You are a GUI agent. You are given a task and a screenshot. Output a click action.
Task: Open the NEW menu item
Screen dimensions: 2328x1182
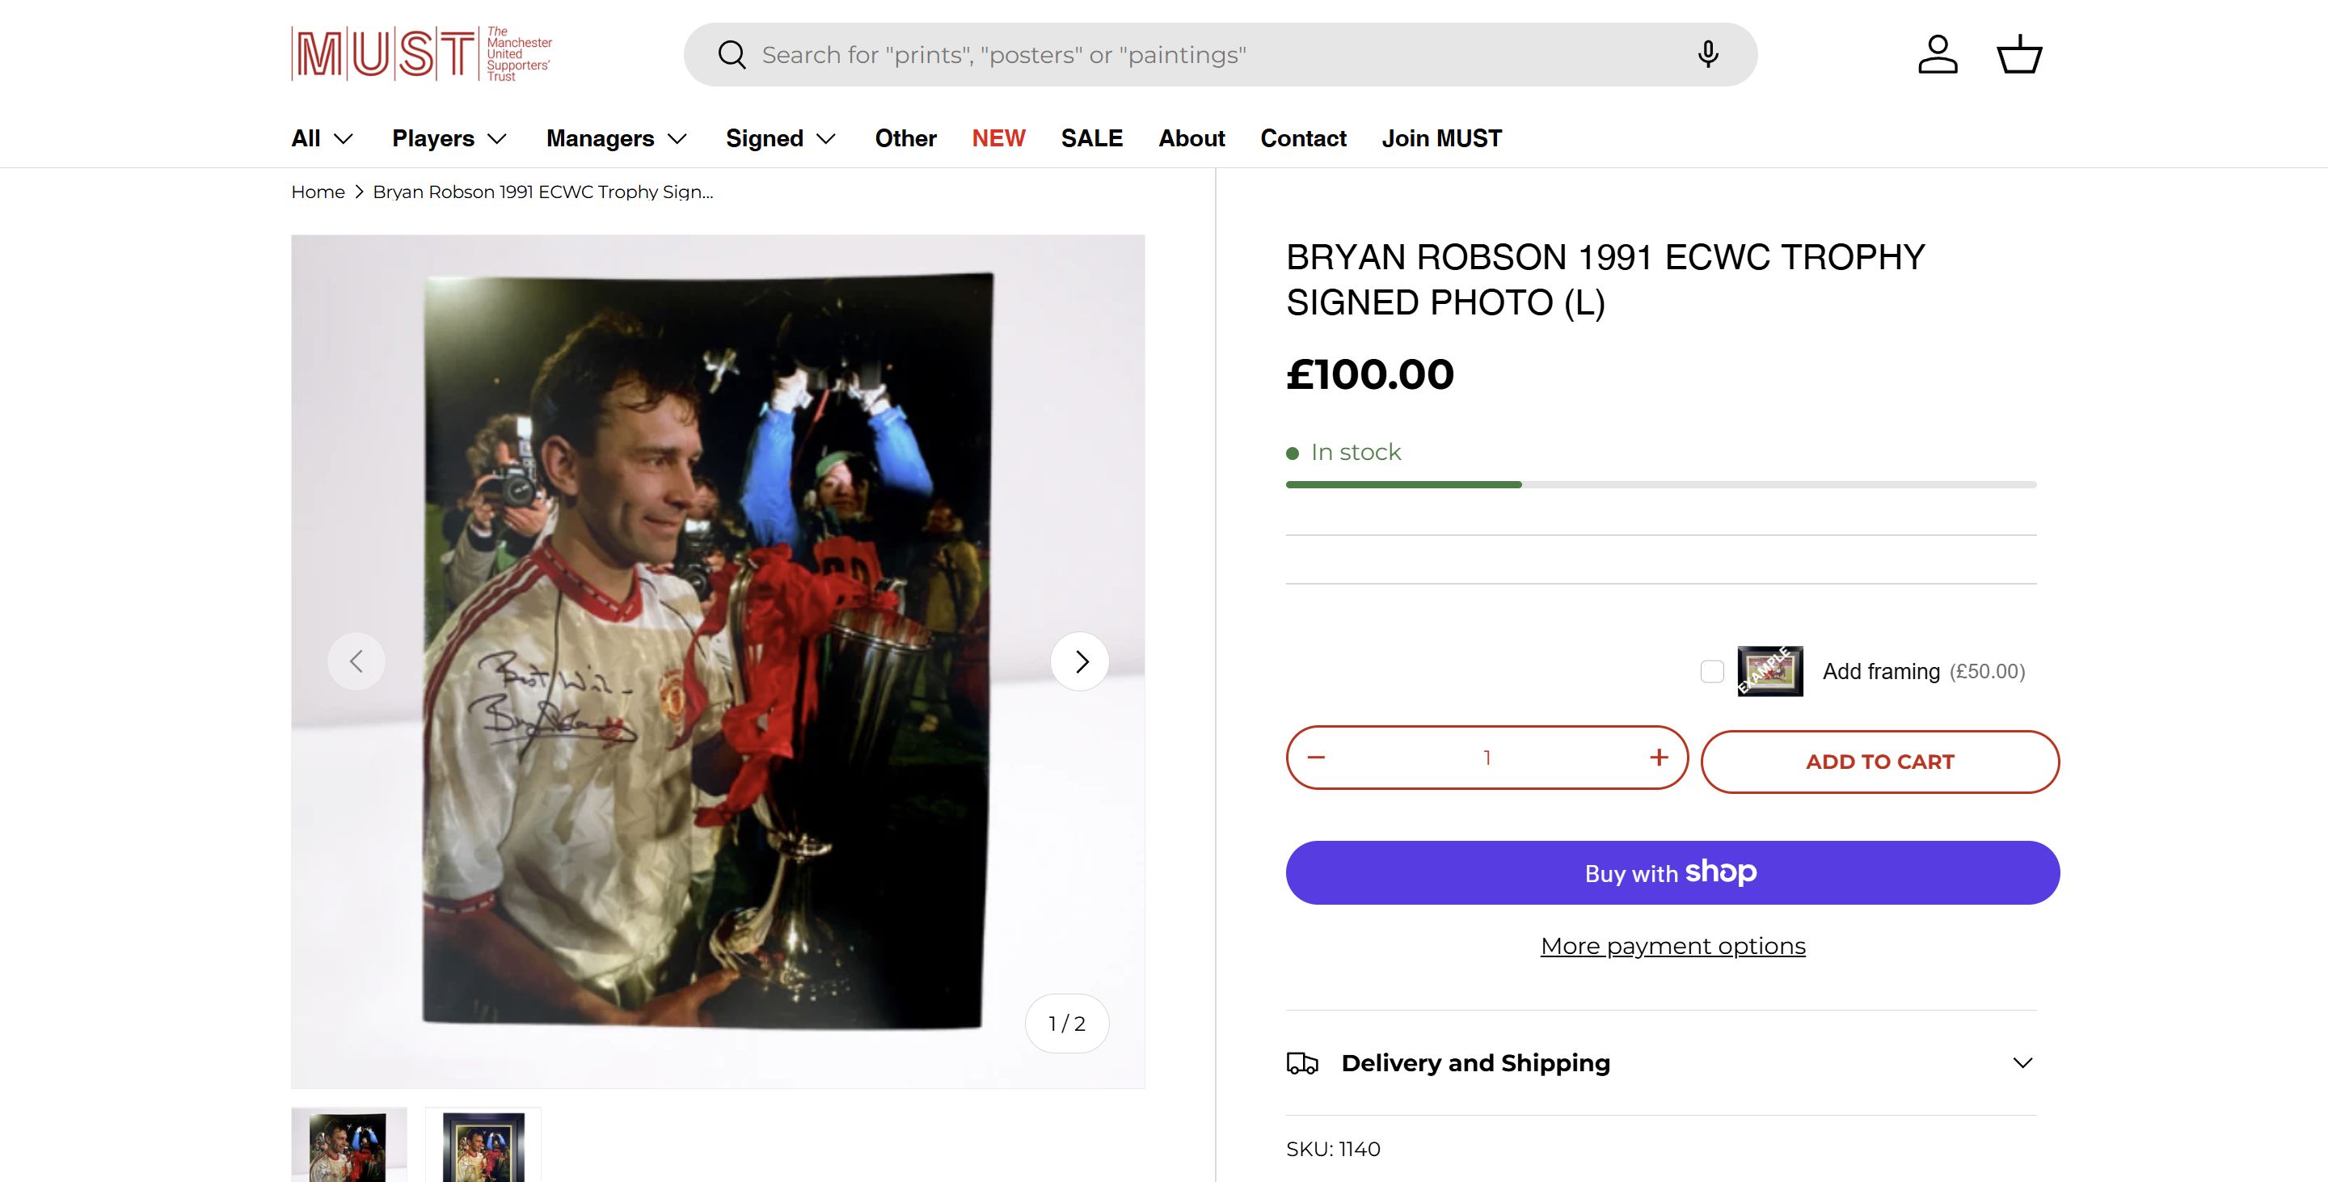pos(998,138)
